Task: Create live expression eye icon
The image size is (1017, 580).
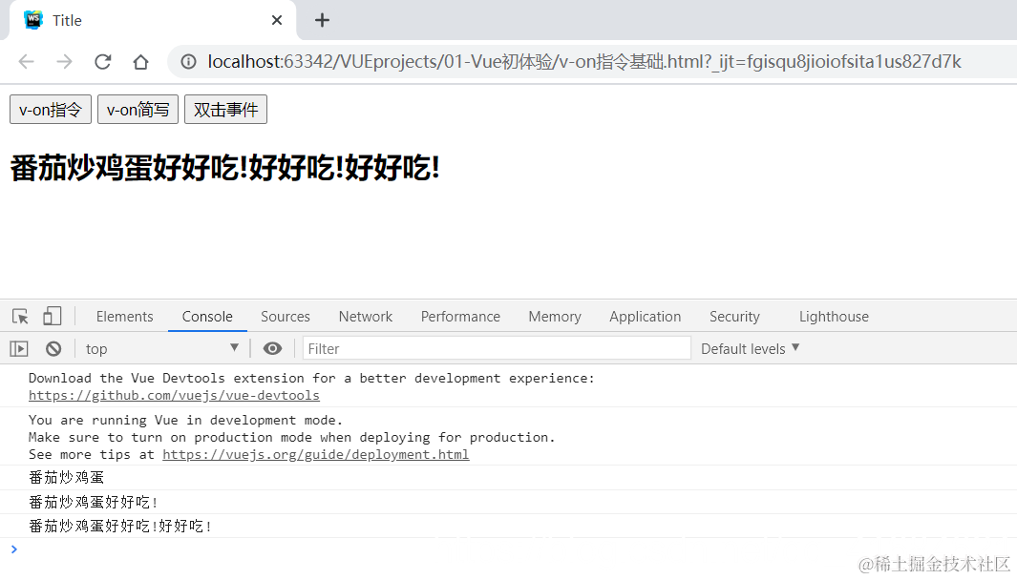Action: point(272,348)
